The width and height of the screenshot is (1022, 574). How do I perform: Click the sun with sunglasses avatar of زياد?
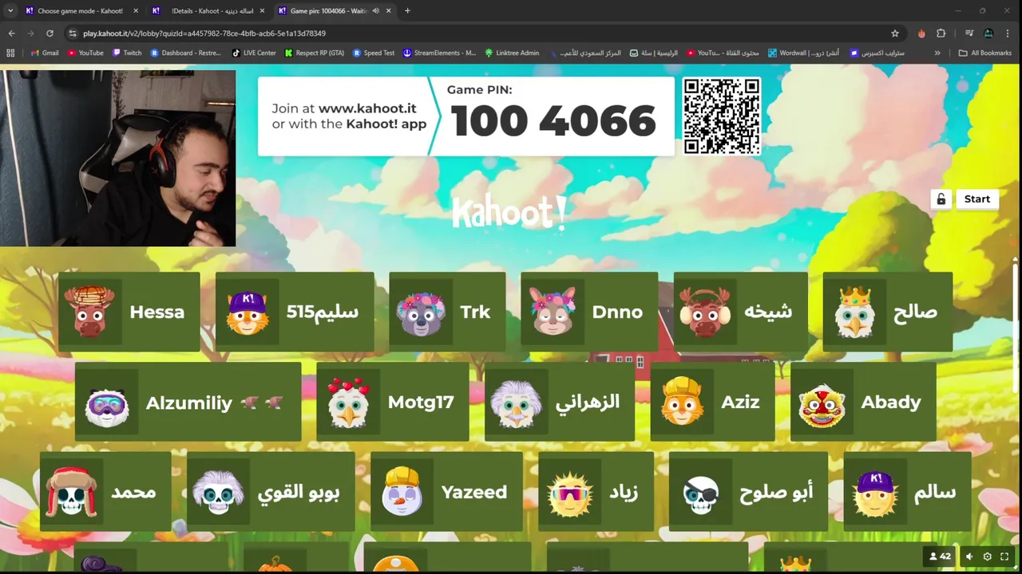[570, 493]
